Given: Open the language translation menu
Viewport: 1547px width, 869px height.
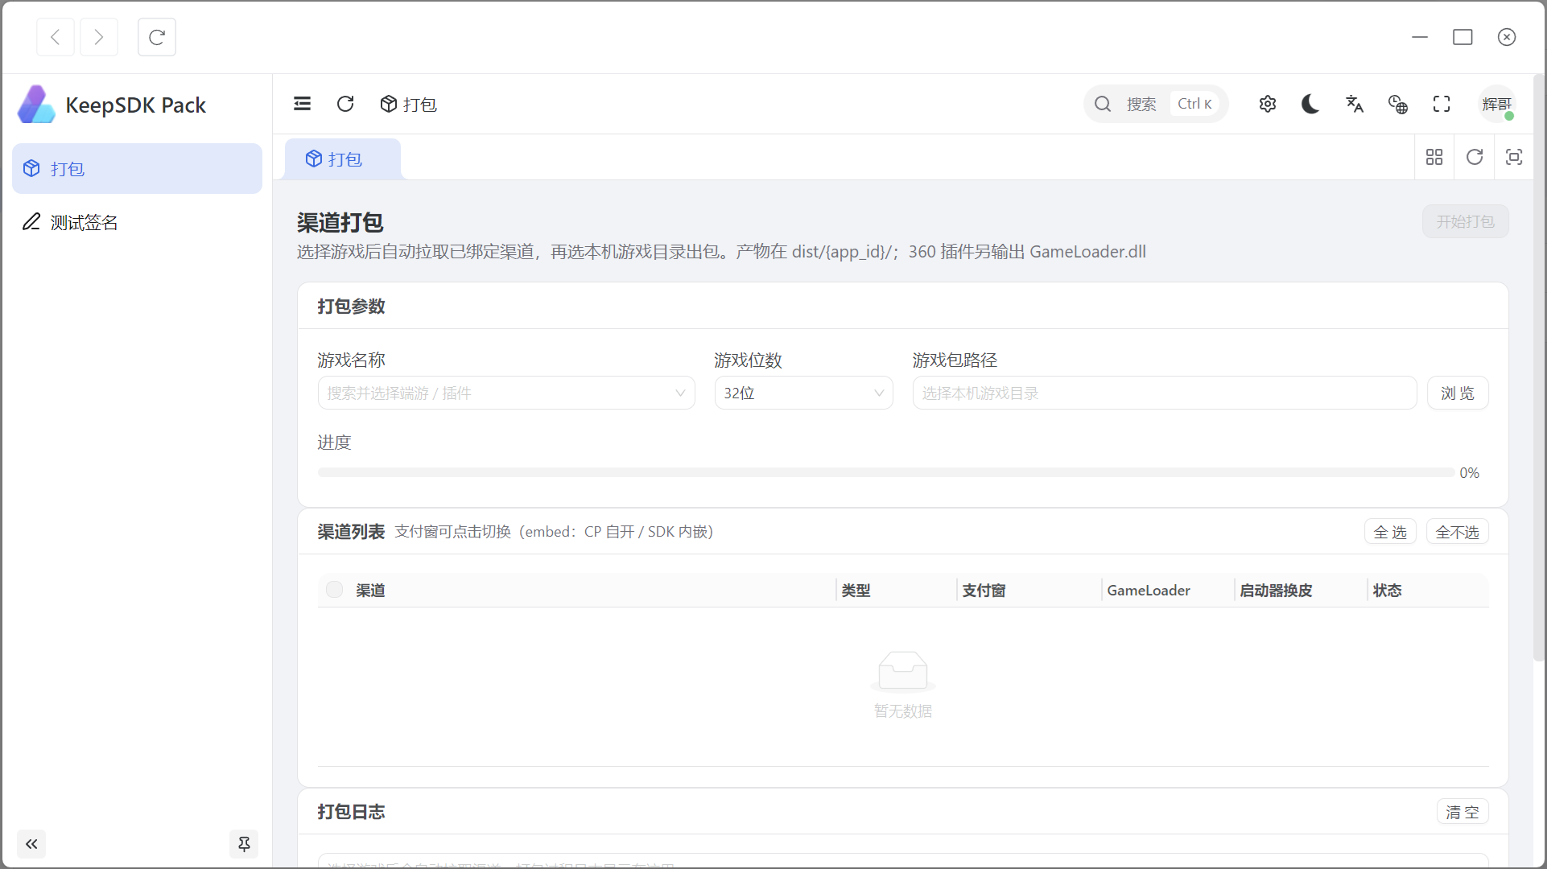Looking at the screenshot, I should pos(1355,104).
